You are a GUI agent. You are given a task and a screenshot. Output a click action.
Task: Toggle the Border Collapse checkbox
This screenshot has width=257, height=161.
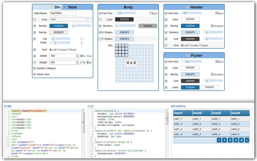tap(34, 68)
